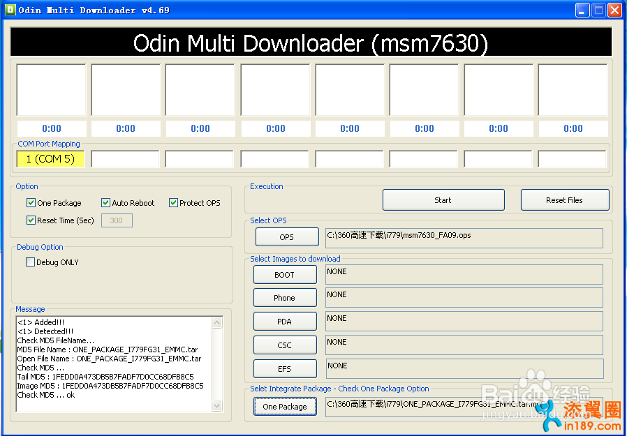Click the Reset Time 300 value field
The image size is (627, 436).
click(117, 220)
